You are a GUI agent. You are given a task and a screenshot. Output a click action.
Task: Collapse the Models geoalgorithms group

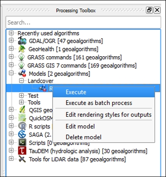[x=11, y=73]
